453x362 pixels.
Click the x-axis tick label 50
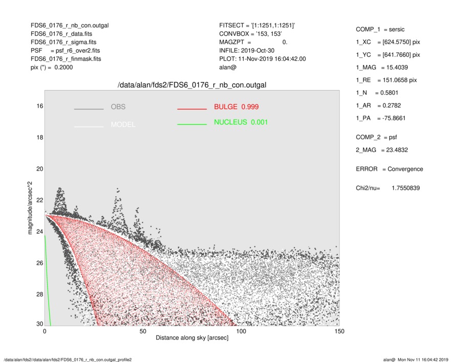pyautogui.click(x=143, y=331)
